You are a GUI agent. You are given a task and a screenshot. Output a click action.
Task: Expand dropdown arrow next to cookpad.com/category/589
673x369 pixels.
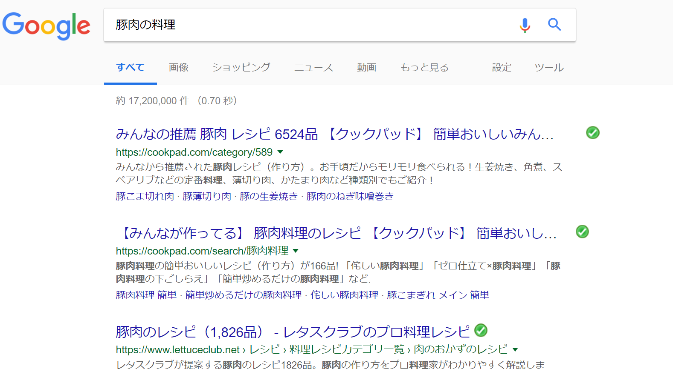pyautogui.click(x=280, y=152)
